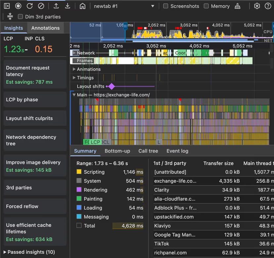Toggle the sidebar panel icon
Viewport: 274px width, 258px height.
tap(7, 6)
